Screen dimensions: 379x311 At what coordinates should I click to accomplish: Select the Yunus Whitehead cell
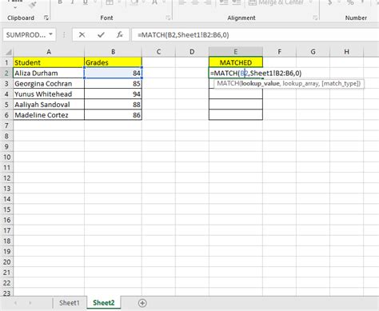click(x=49, y=94)
